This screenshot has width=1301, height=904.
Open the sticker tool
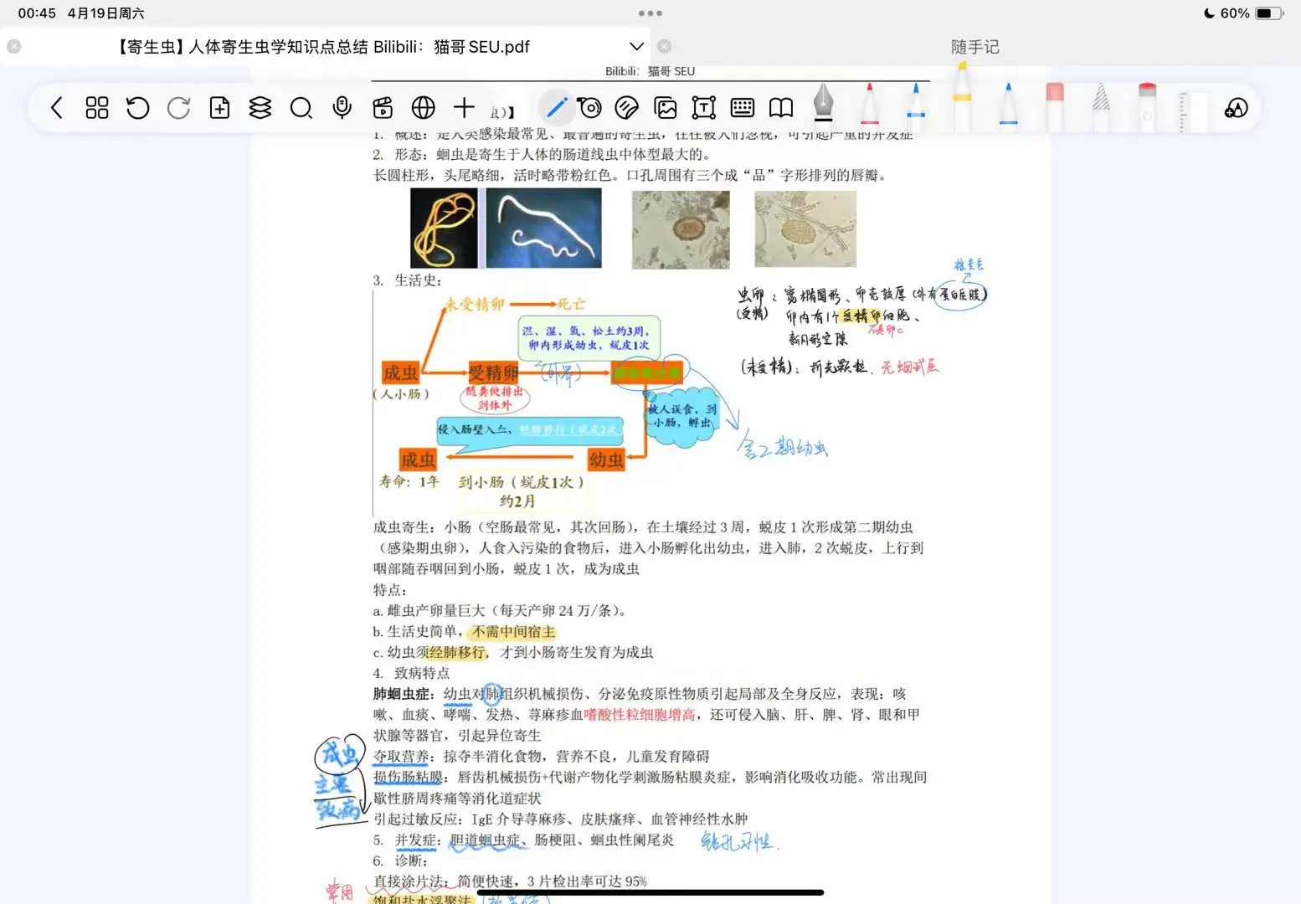pos(626,108)
